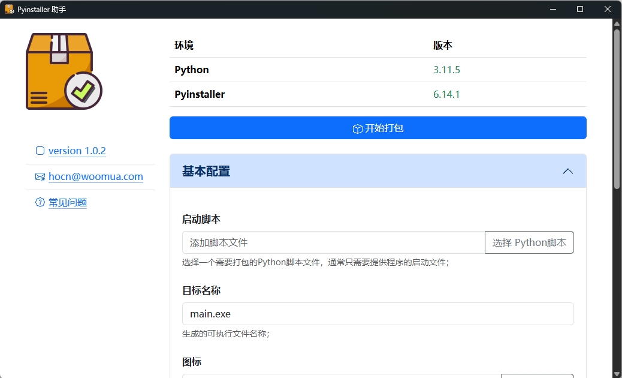Collapse the 基本配置 section with the chevron
Viewport: 622px width, 378px height.
tap(567, 171)
